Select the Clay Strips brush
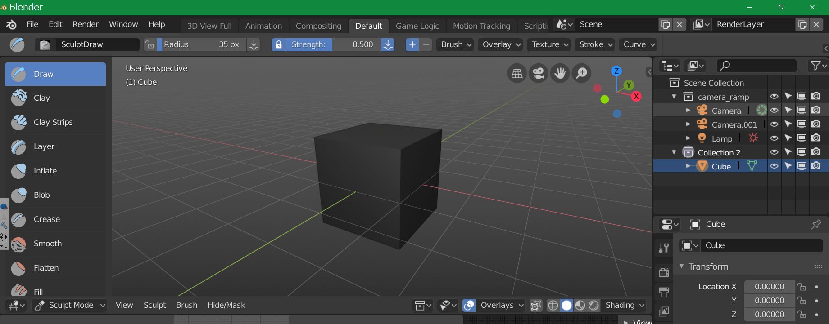Image resolution: width=829 pixels, height=324 pixels. [55, 122]
